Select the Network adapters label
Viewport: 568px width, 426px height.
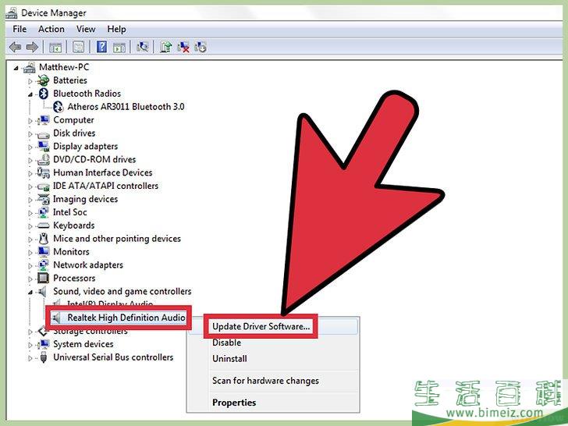[x=88, y=265]
